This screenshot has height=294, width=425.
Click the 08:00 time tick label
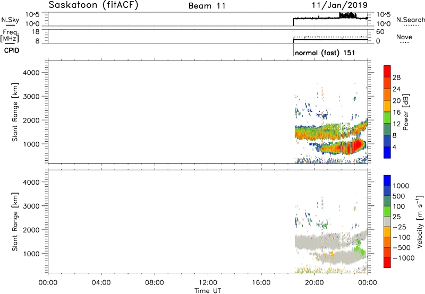point(154,283)
